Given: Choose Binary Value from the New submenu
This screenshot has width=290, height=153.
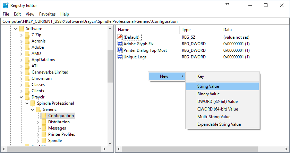Looking at the screenshot, I should pos(222,94).
